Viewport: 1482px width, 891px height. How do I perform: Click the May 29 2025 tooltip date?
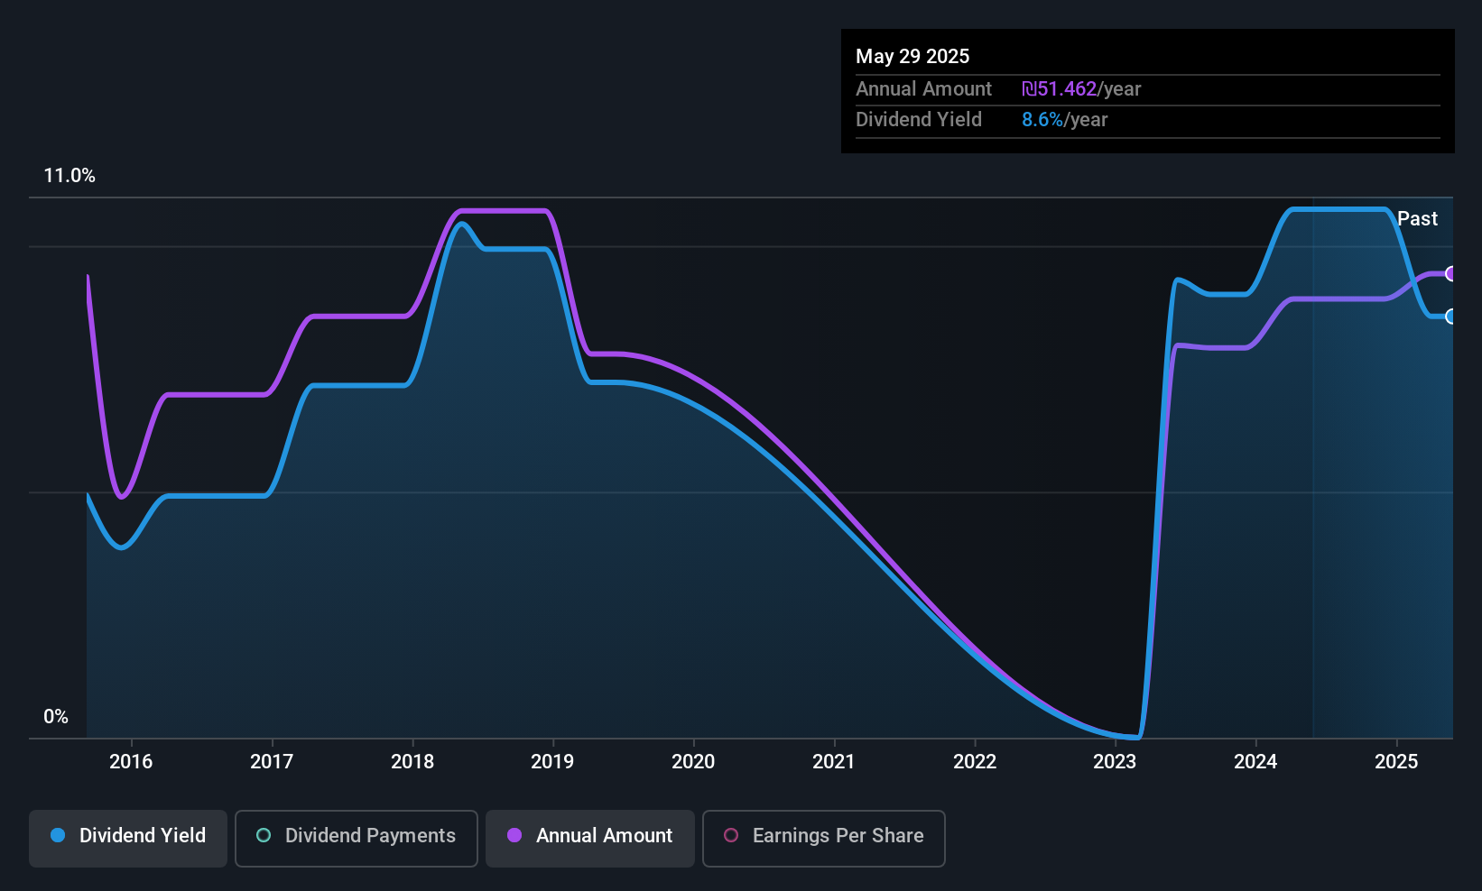tap(912, 56)
